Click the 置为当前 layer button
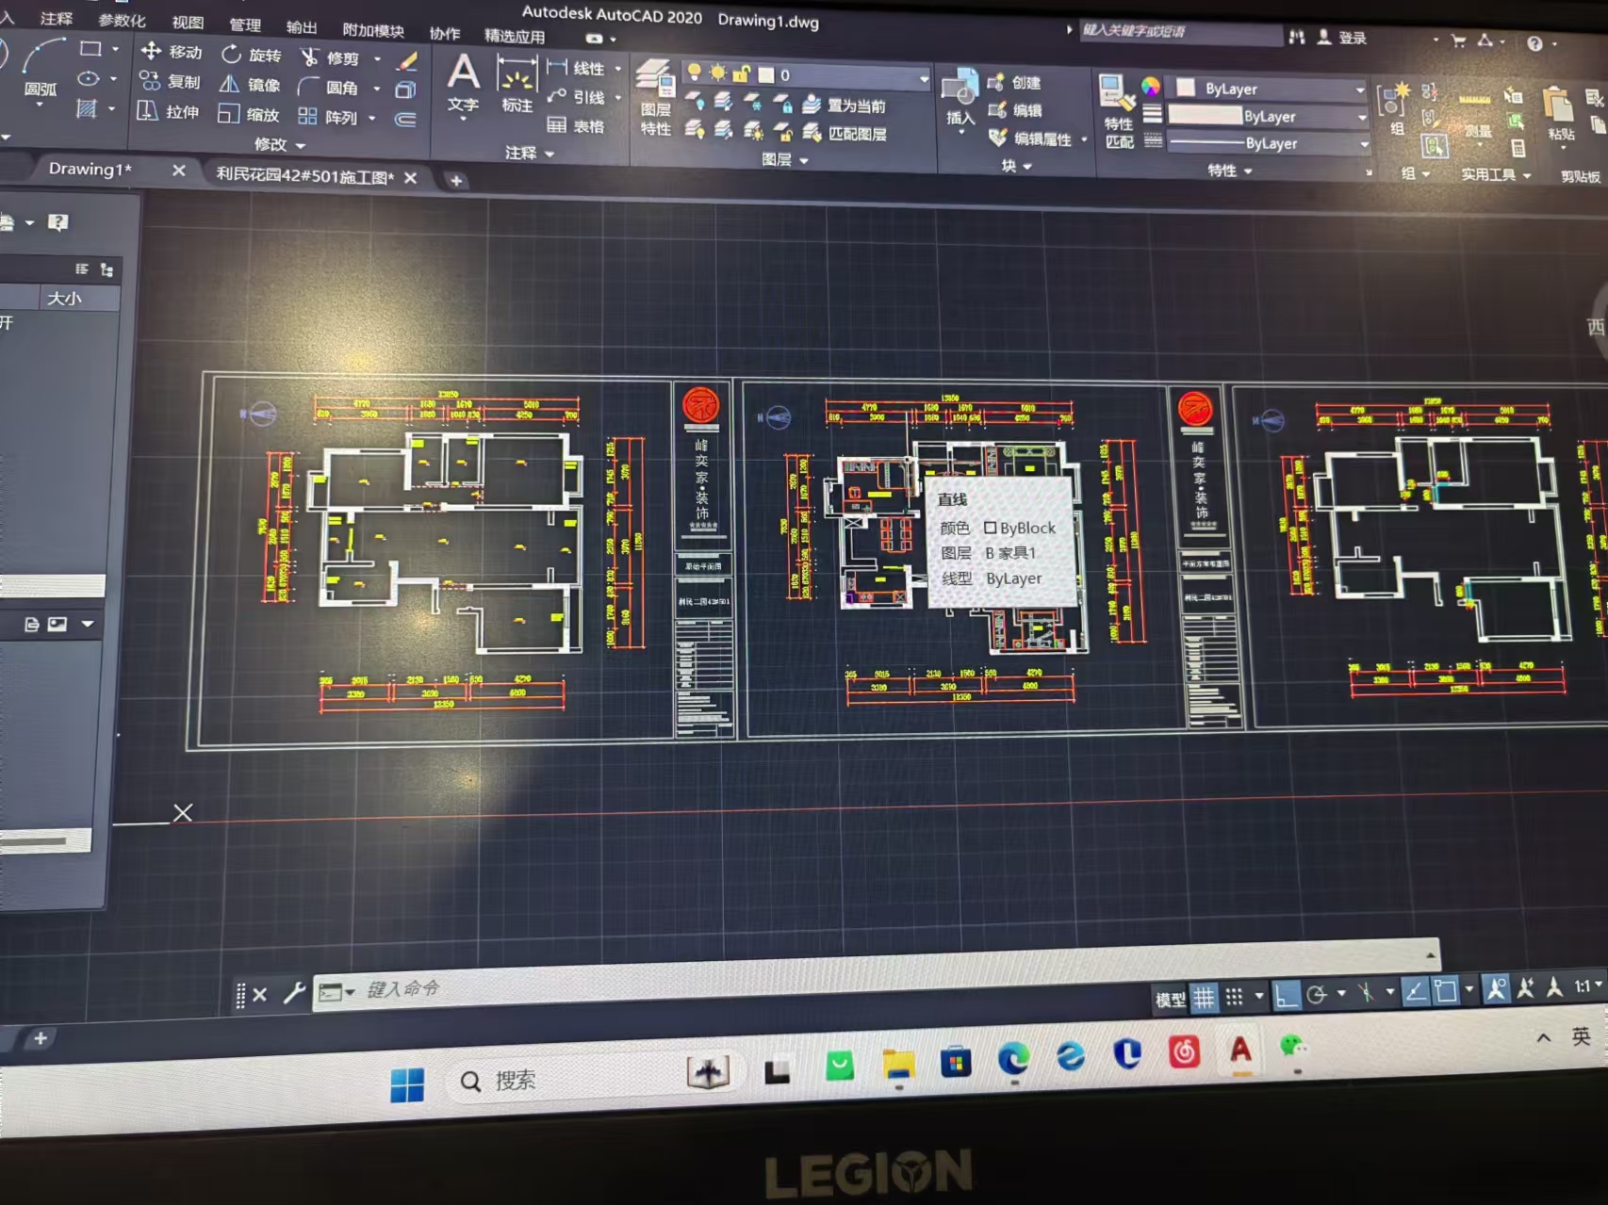Viewport: 1608px width, 1205px height. (845, 106)
